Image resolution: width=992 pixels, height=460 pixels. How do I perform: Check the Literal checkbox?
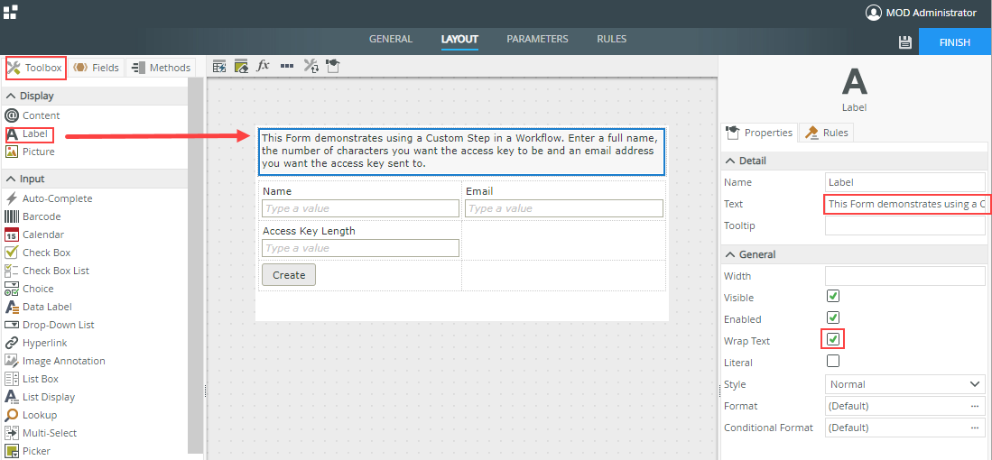833,361
